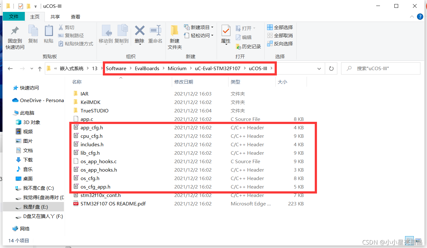Select the Downloads folder in sidebar
The image size is (427, 248).
[x=24, y=160]
